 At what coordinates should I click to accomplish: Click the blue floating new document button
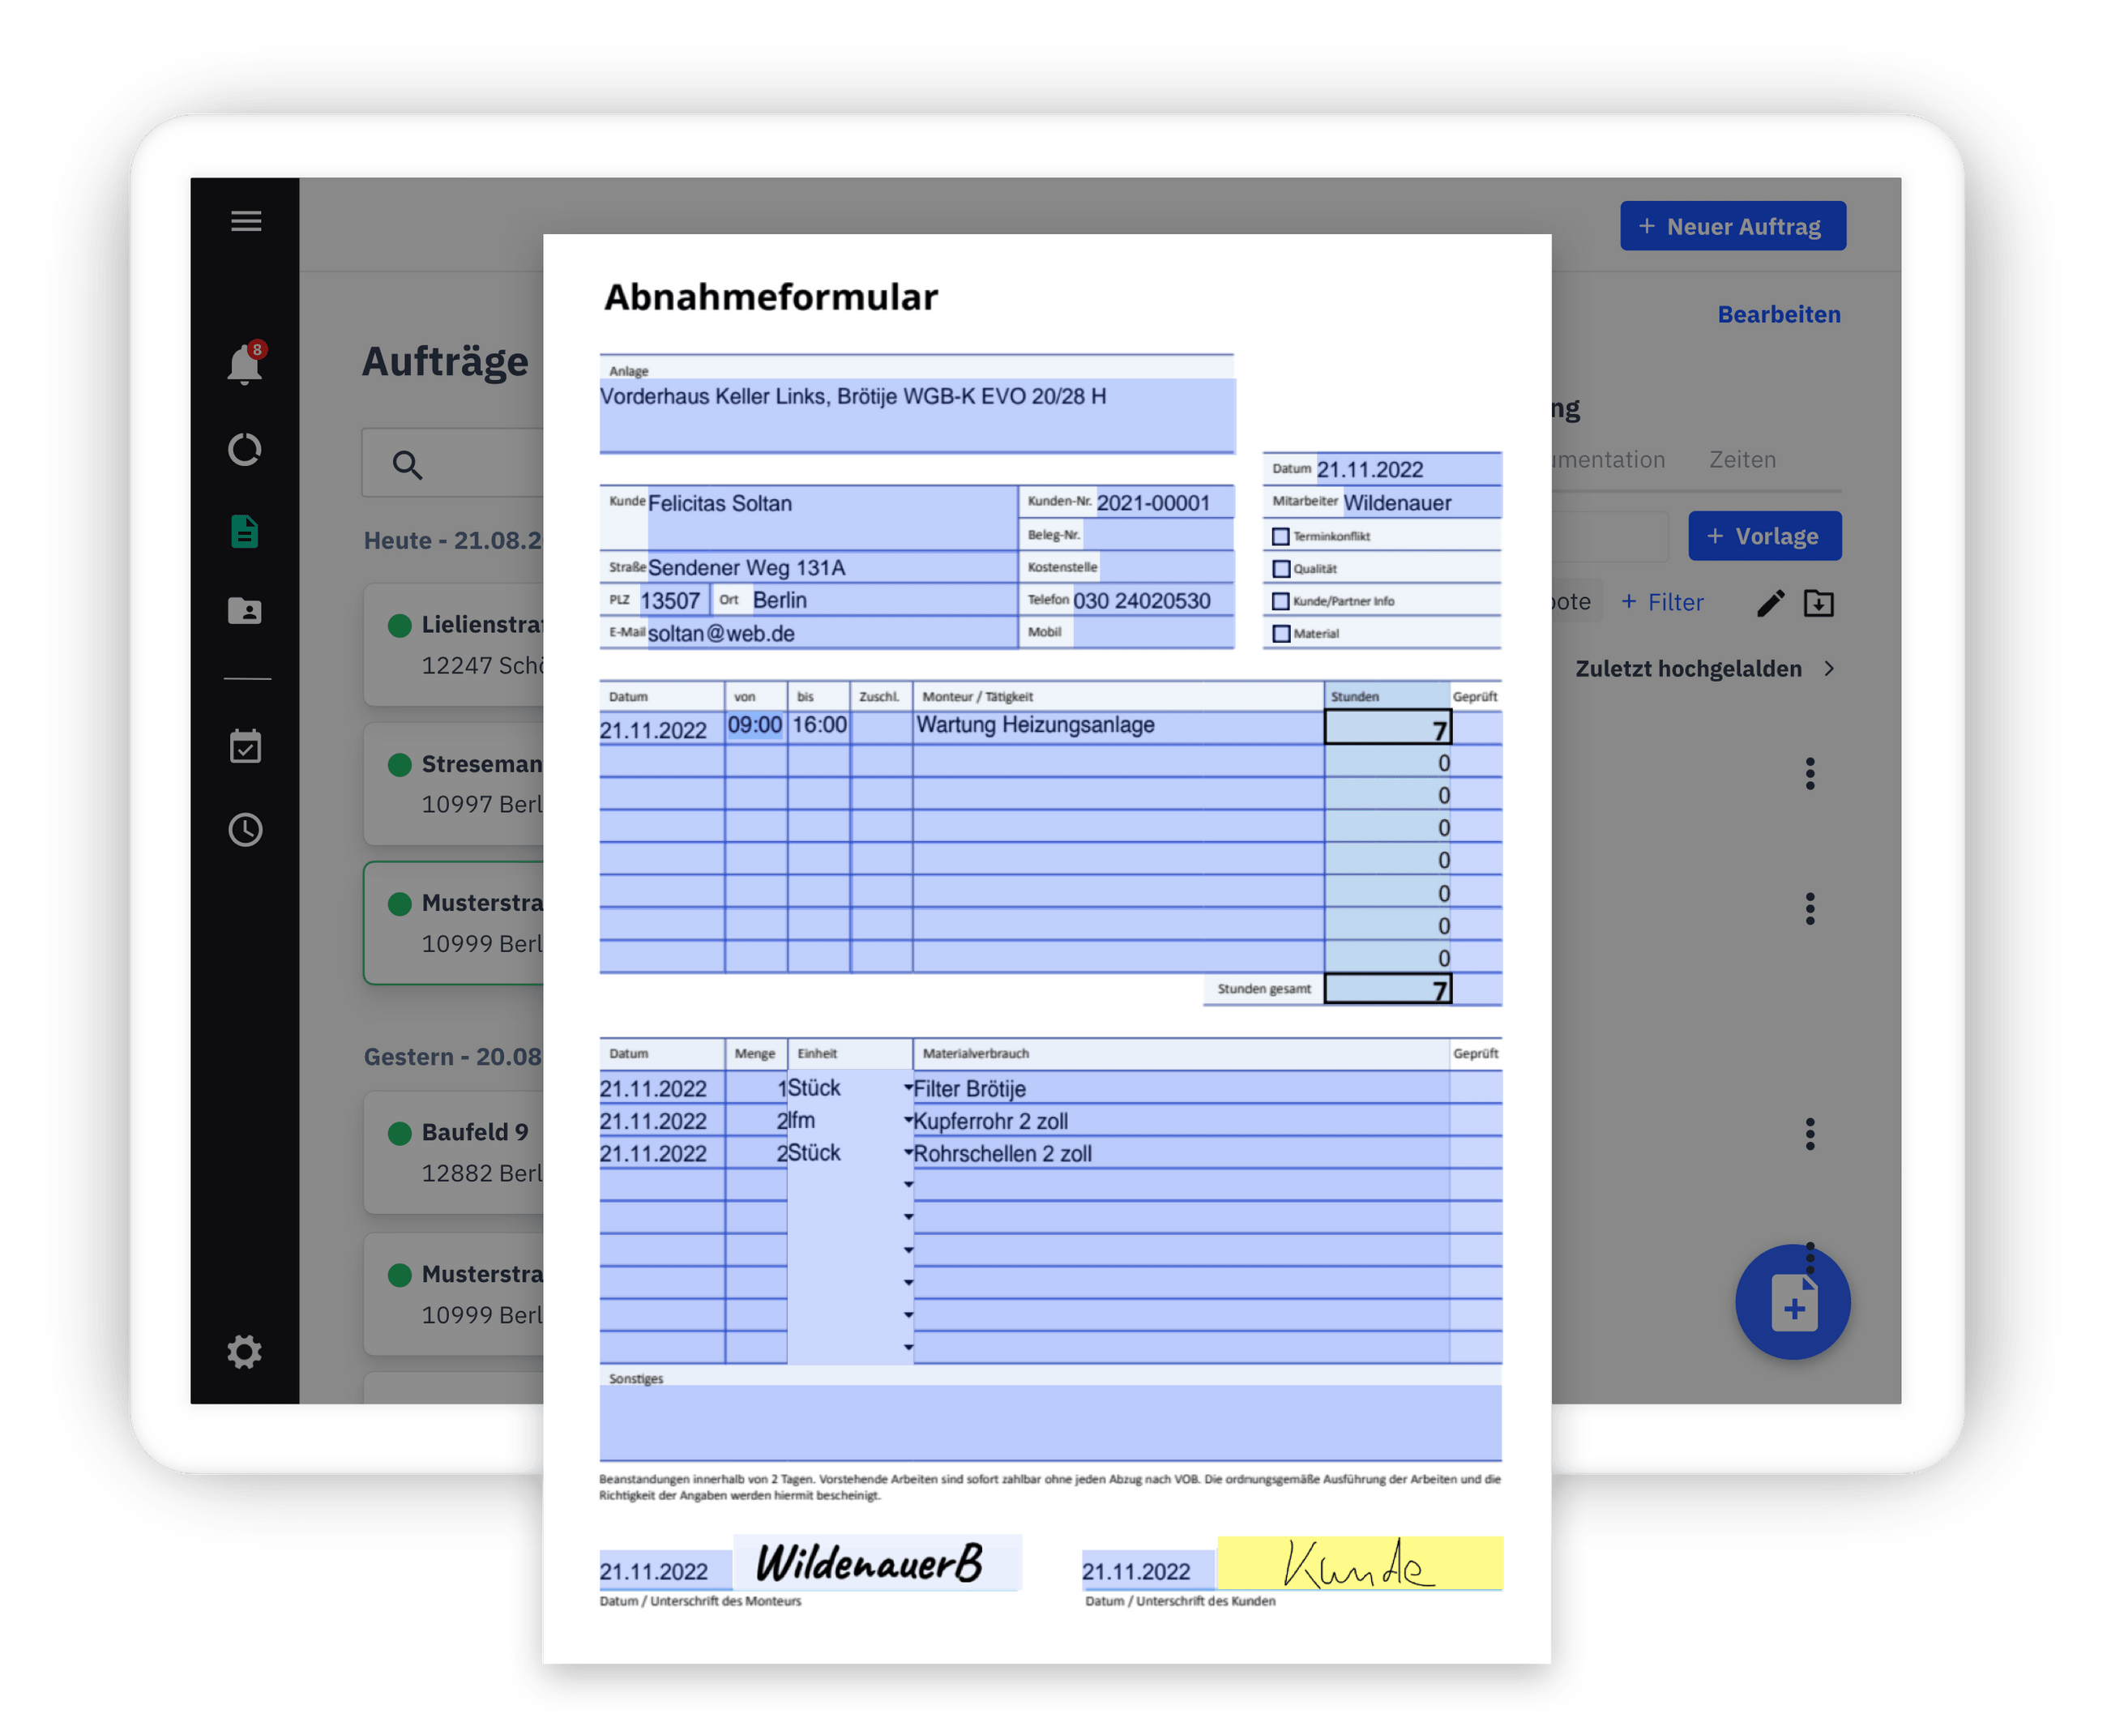[1793, 1302]
